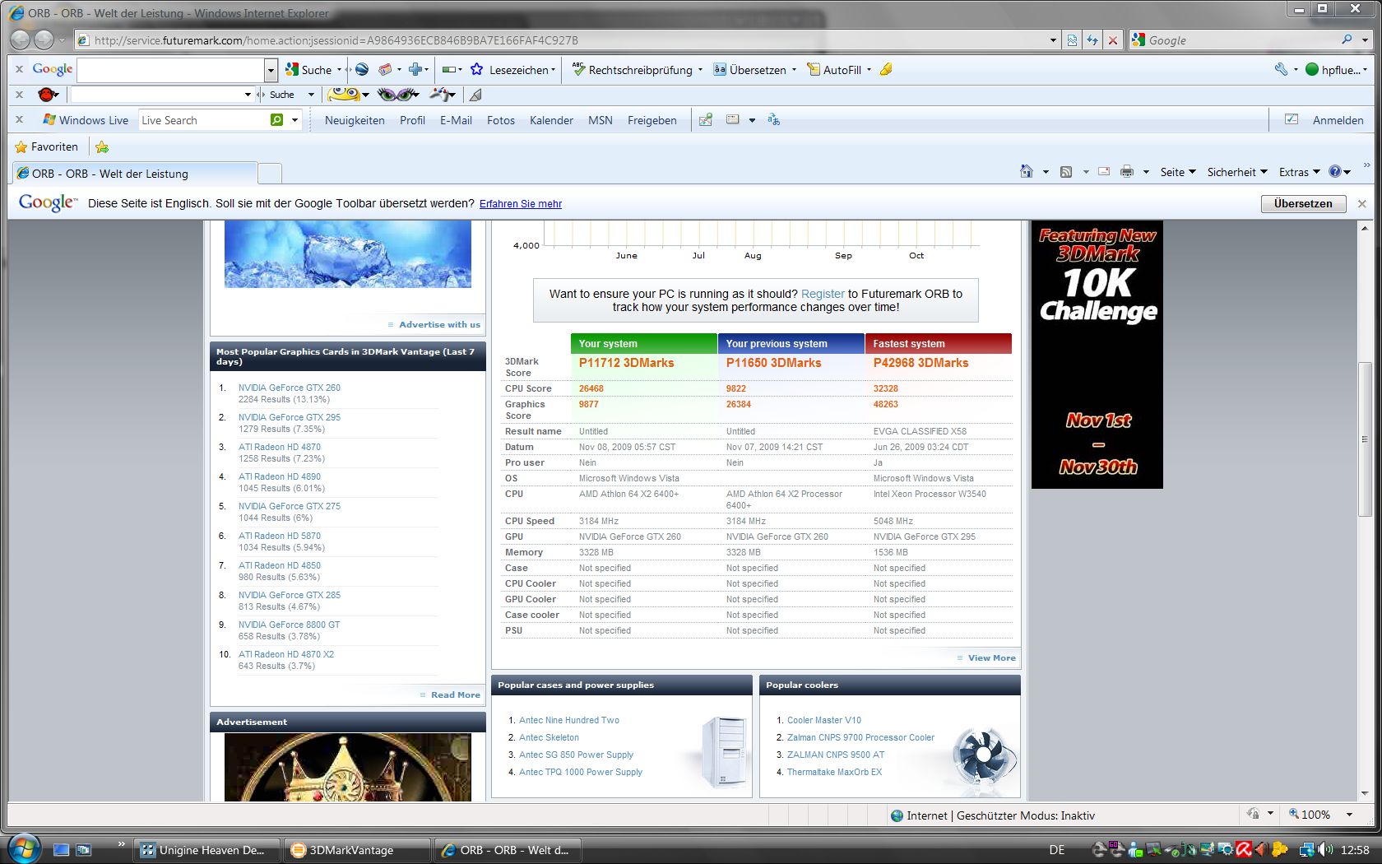Image resolution: width=1382 pixels, height=864 pixels.
Task: Click the RSS feeds icon
Action: coord(1066,171)
